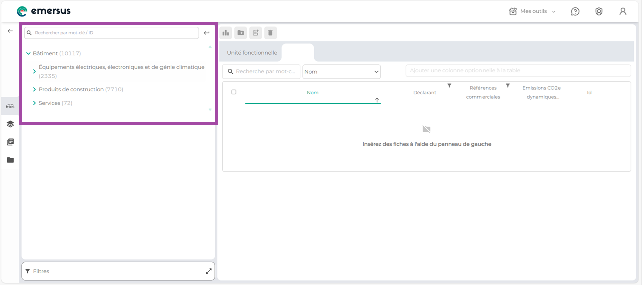Viewport: 642px width, 285px height.
Task: Click the Références commerciales column header
Action: point(483,92)
